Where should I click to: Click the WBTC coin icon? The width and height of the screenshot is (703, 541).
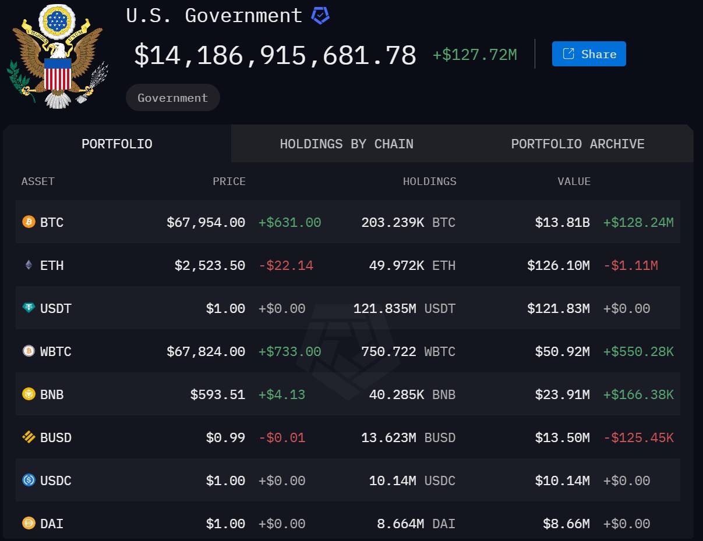[29, 351]
